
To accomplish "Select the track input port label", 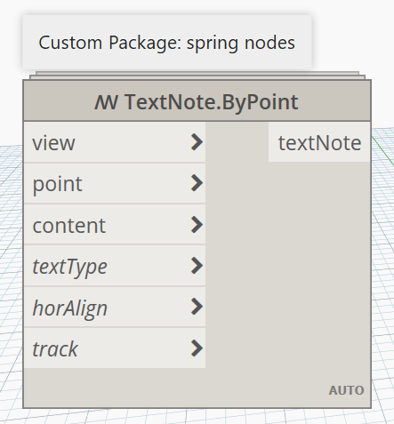I will pos(55,349).
